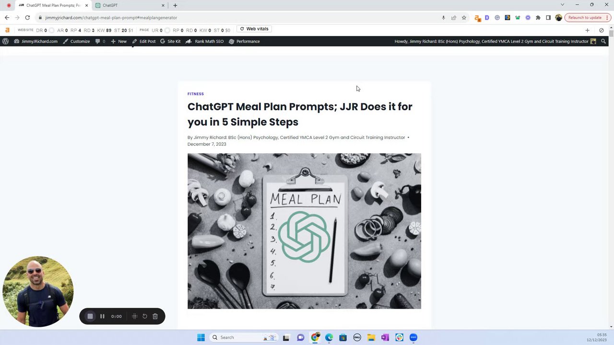Pause the screen recording
The height and width of the screenshot is (345, 614).
point(102,316)
